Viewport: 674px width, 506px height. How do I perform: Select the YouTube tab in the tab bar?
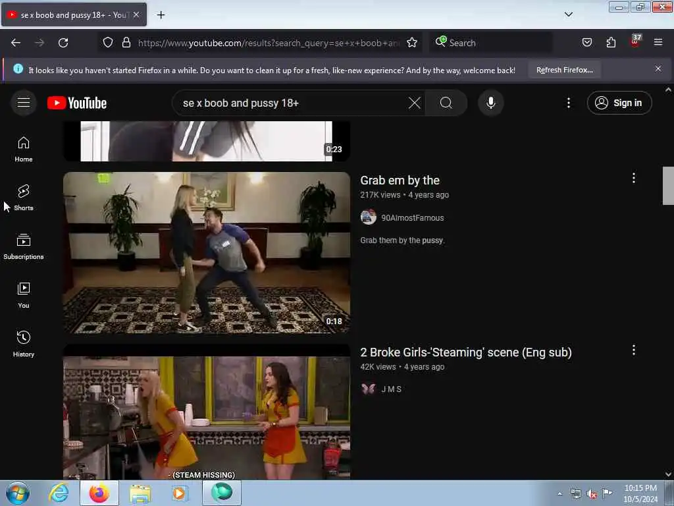(74, 14)
